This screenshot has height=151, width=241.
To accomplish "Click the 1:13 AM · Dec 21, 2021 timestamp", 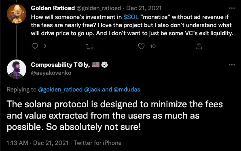I will click(38, 143).
